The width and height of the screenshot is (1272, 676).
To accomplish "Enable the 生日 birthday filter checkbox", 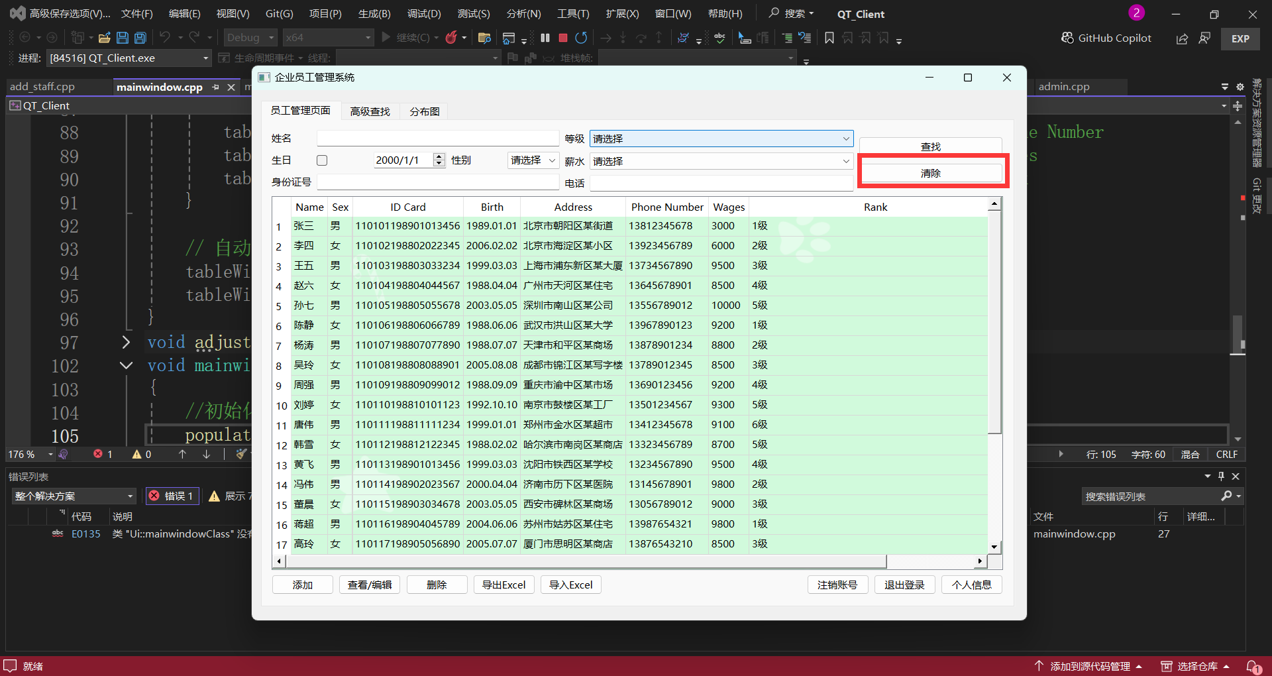I will [x=322, y=160].
